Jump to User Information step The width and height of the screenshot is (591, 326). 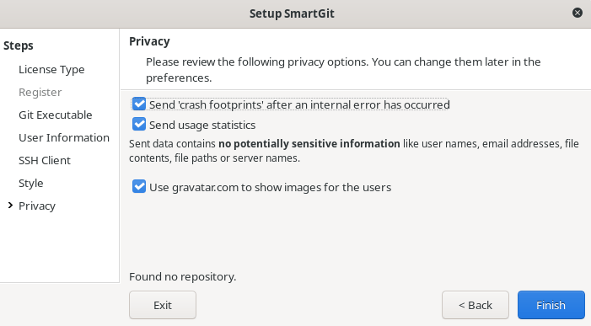coord(64,138)
